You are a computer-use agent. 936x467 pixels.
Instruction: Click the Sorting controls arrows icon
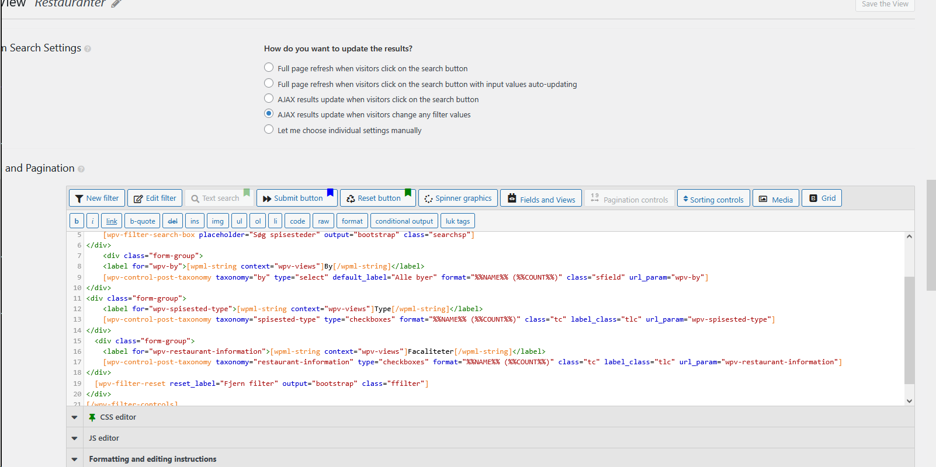click(686, 198)
